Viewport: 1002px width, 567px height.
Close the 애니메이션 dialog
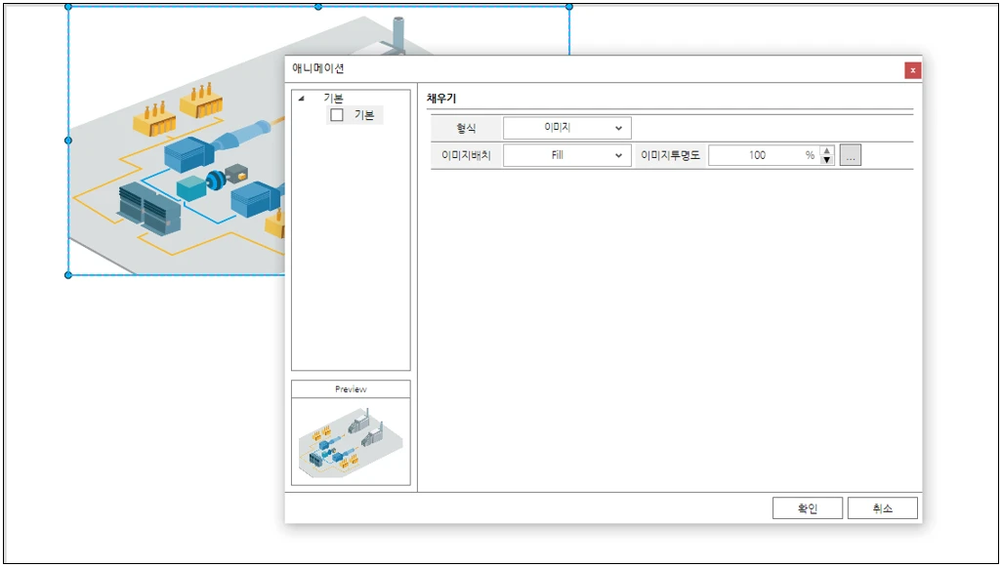pos(912,70)
